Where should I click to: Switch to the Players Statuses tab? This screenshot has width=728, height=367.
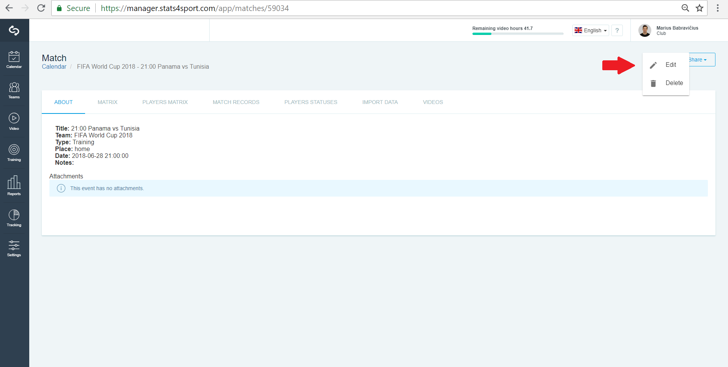coord(311,102)
